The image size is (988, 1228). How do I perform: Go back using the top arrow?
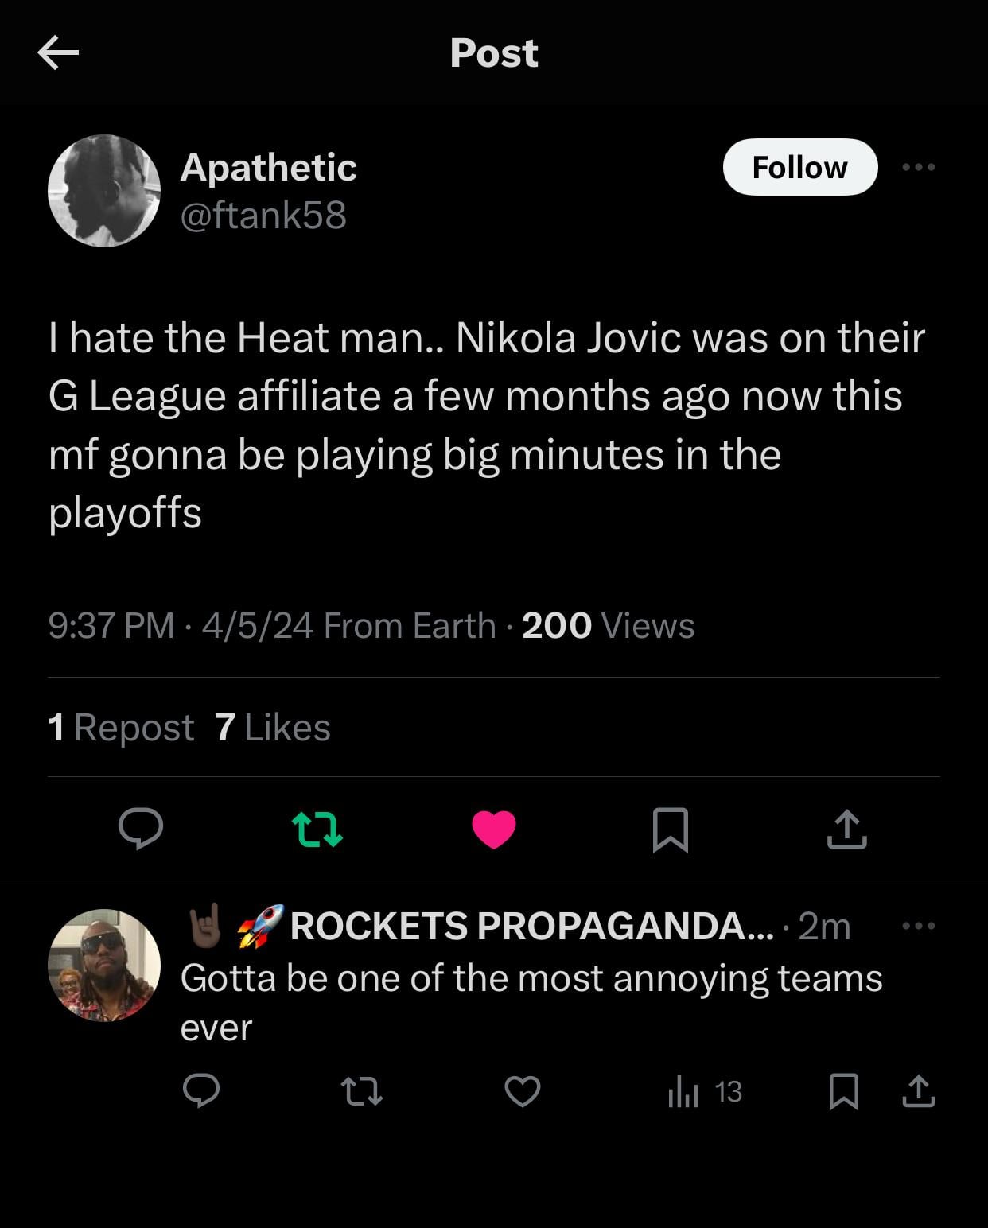[58, 53]
